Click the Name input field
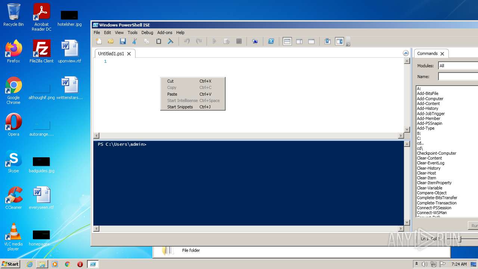Image resolution: width=478 pixels, height=269 pixels. click(x=458, y=77)
